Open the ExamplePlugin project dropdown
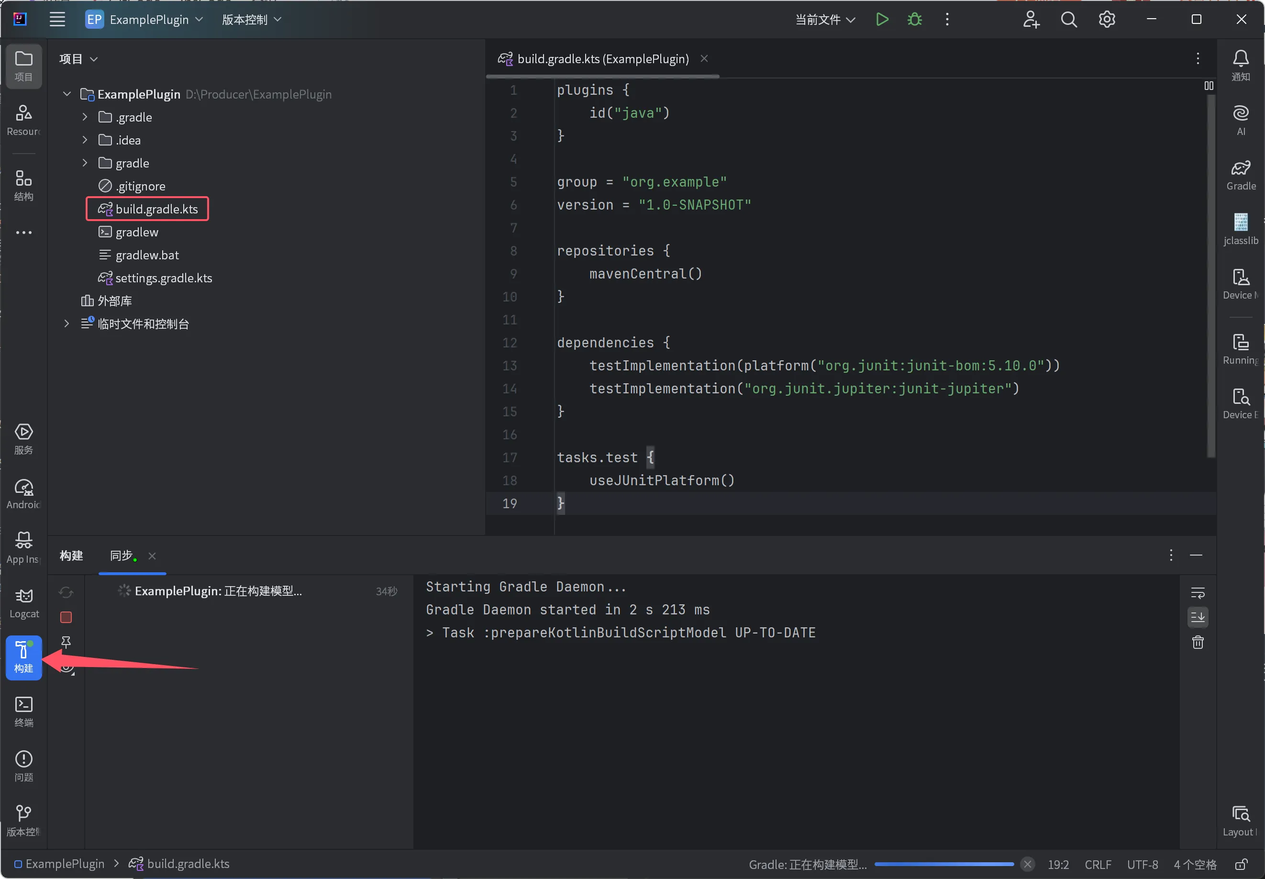This screenshot has width=1265, height=879. click(x=145, y=19)
